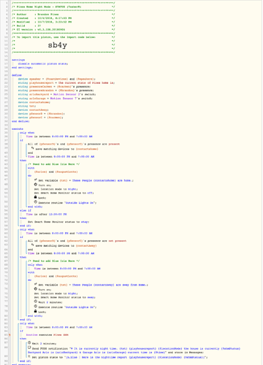Click the clock icon beside Wait 2 minutes on line 77
Viewport: 263px width, 365px height.
pos(36,301)
